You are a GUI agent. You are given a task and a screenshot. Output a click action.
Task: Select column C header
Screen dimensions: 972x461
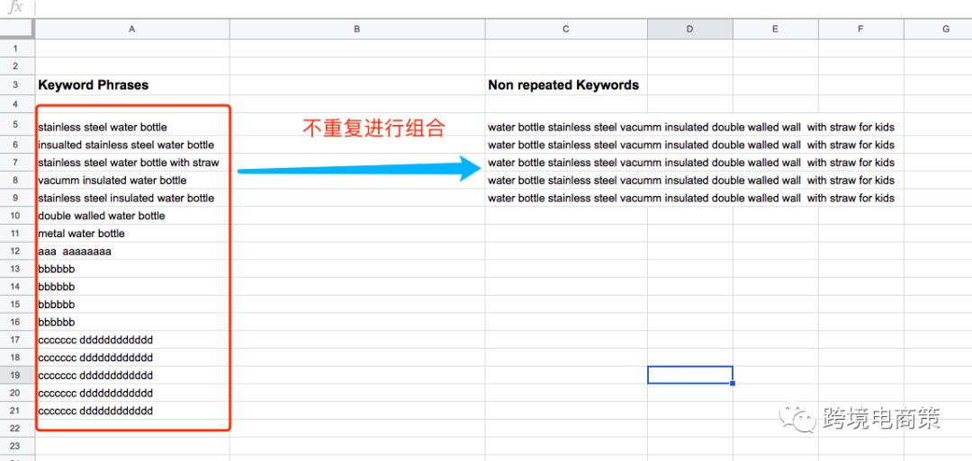pos(566,30)
